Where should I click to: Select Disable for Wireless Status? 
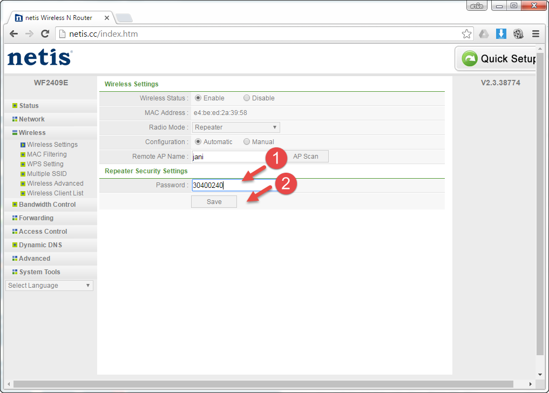[x=247, y=98]
